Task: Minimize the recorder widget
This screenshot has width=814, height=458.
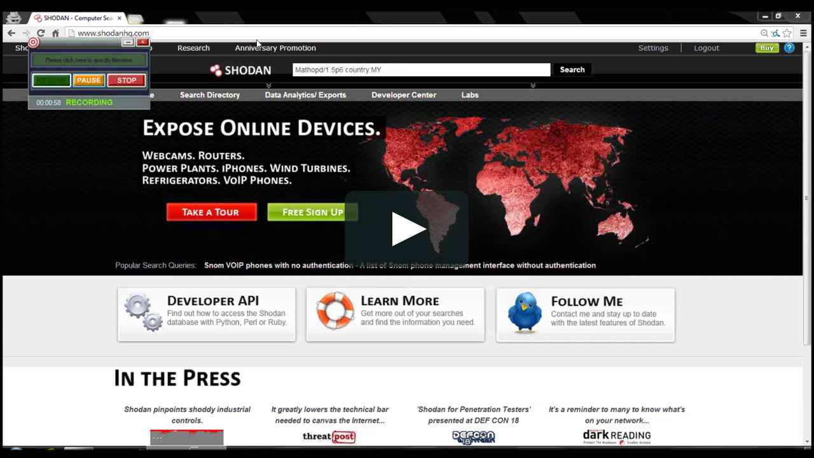Action: click(128, 42)
